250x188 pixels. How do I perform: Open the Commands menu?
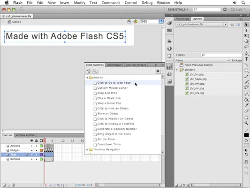pyautogui.click(x=111, y=3)
